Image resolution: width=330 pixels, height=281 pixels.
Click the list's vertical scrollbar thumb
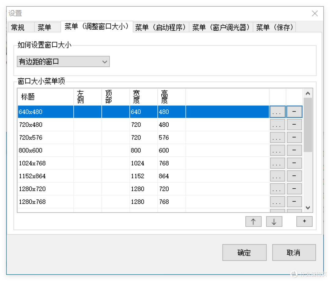308,125
